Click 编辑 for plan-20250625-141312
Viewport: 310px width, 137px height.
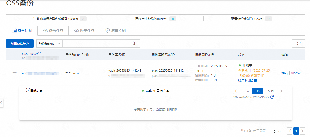[285, 73]
